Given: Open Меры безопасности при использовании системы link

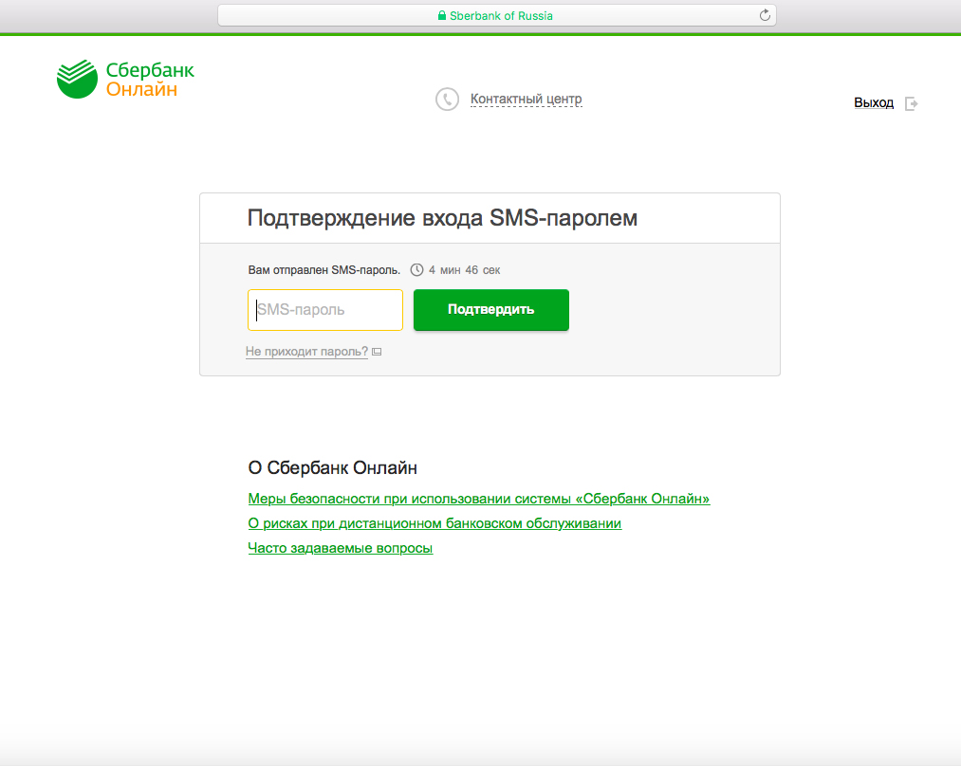Looking at the screenshot, I should tap(478, 499).
